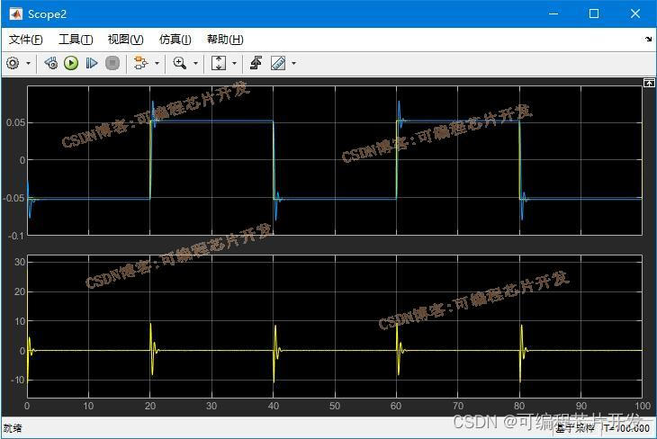Minimize the Scope2 window

coord(553,13)
